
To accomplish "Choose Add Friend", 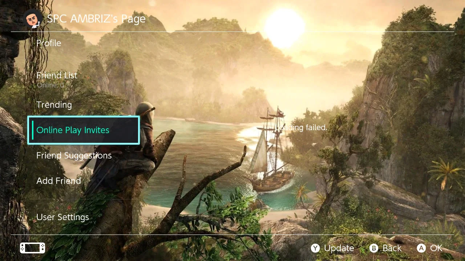I will [x=58, y=181].
